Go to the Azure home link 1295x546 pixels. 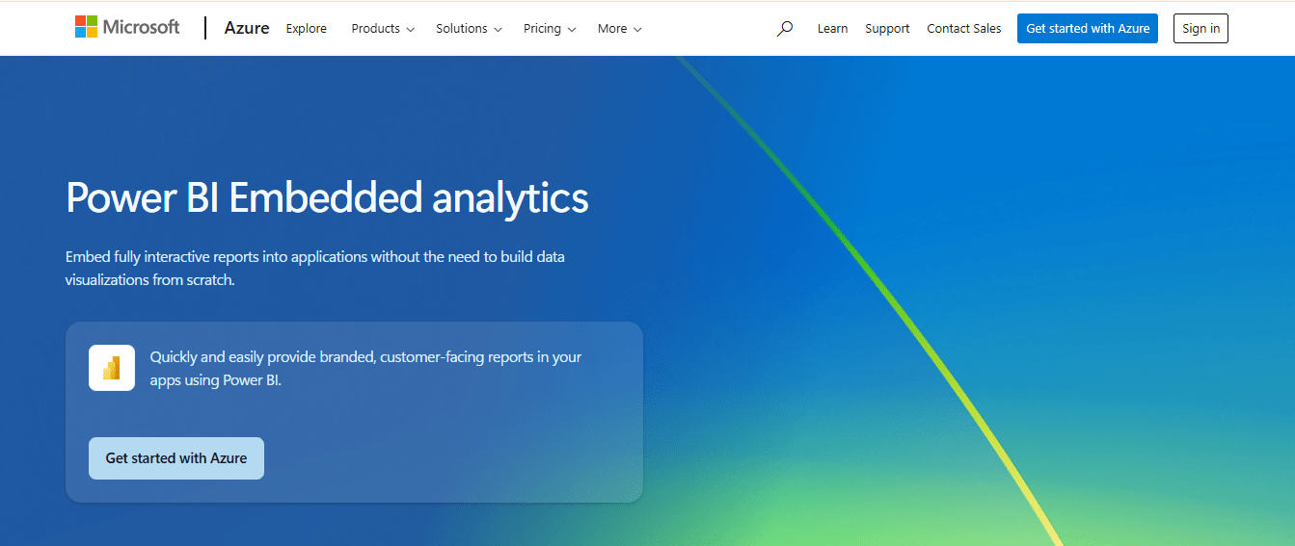[x=247, y=28]
